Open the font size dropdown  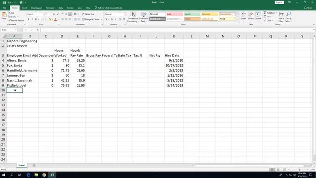point(50,14)
